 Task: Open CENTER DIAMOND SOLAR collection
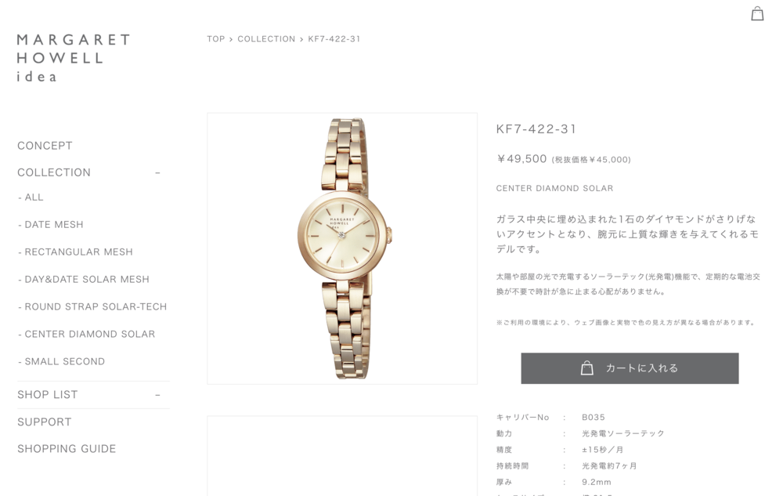[x=86, y=334]
